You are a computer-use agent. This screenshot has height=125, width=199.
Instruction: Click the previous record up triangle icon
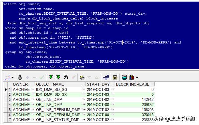point(97,77)
